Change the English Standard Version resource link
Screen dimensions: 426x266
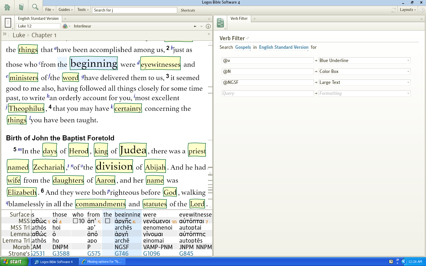[284, 47]
